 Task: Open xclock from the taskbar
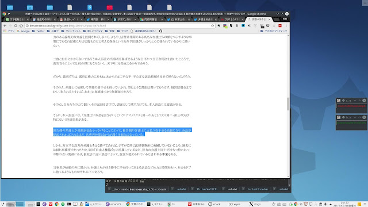point(214,204)
